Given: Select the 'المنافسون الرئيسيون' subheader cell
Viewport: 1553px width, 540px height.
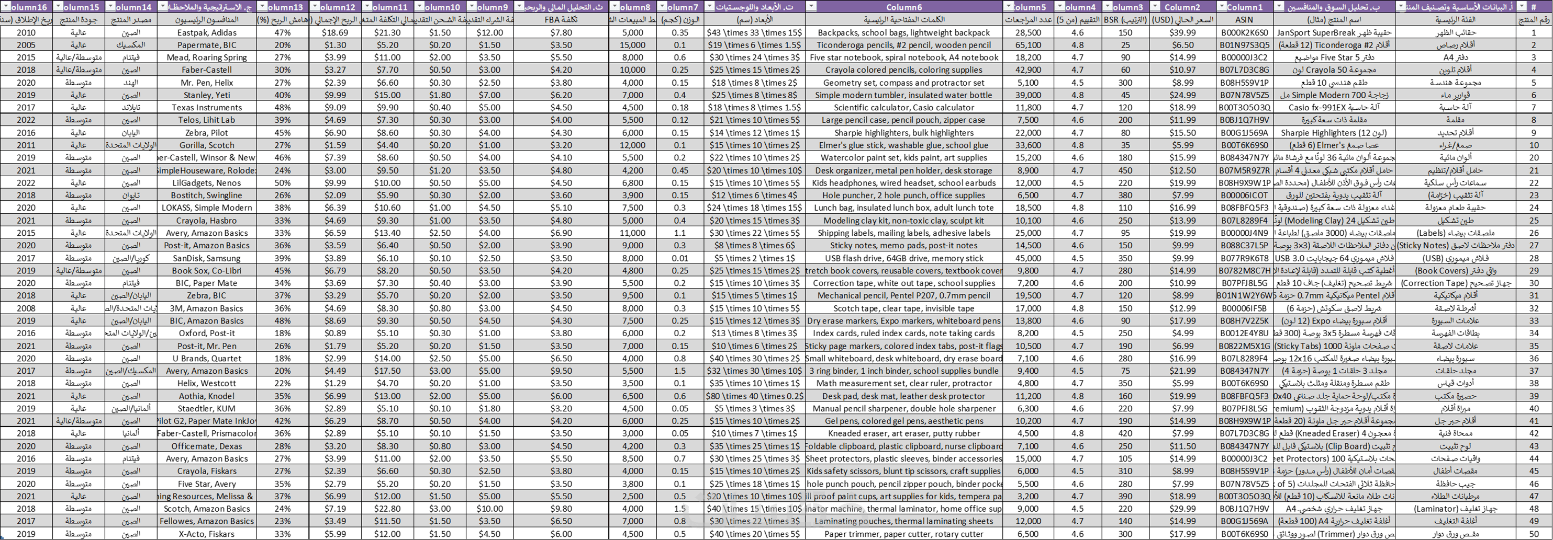Looking at the screenshot, I should pyautogui.click(x=206, y=20).
